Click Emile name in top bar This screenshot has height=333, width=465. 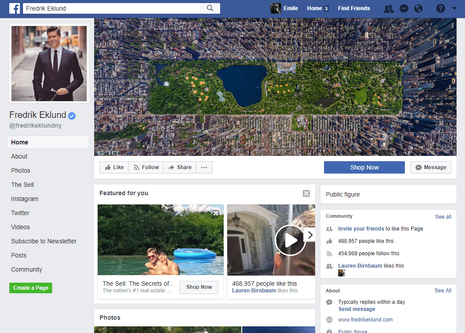(291, 8)
